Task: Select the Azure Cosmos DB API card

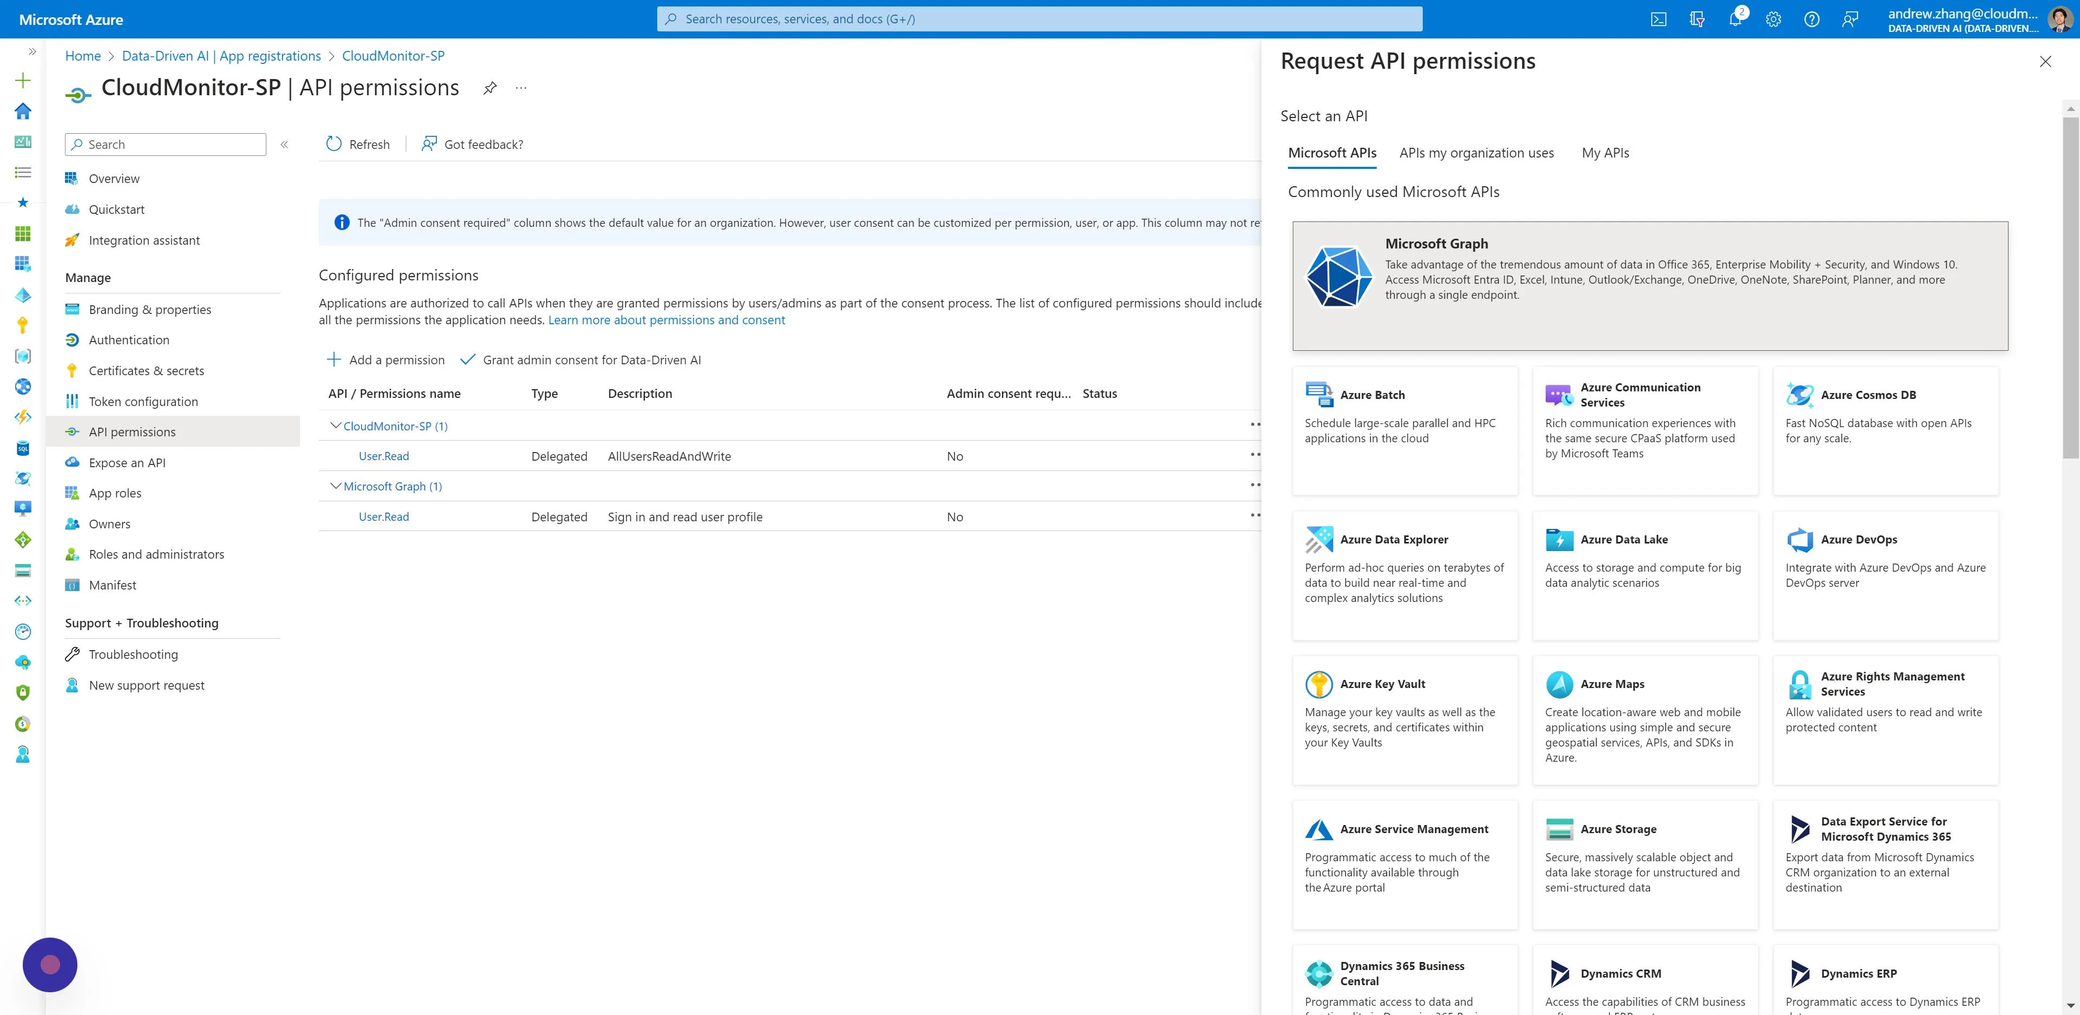Action: [1886, 431]
